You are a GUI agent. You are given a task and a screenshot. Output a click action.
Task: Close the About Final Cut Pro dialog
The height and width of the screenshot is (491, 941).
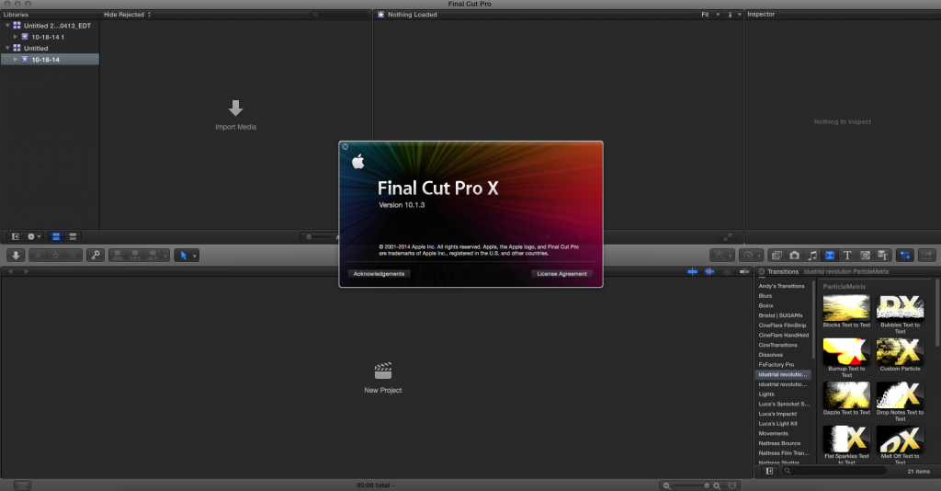pos(346,146)
